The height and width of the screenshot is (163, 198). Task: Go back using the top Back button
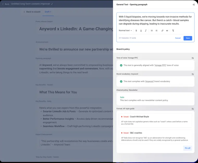tap(6, 4)
